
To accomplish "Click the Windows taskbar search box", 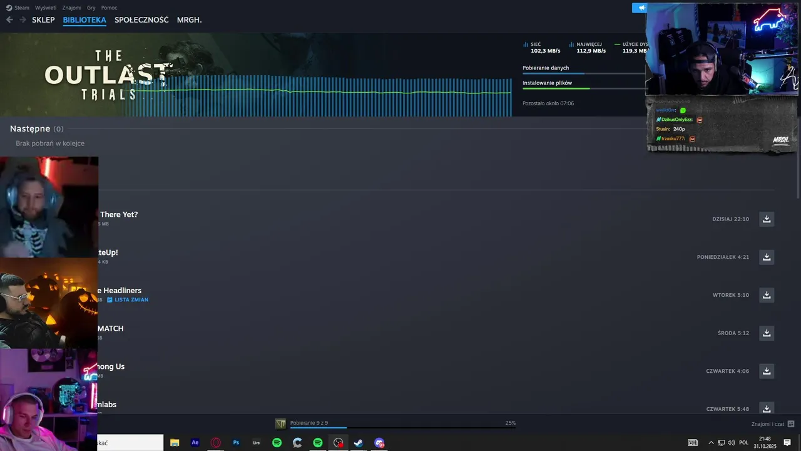I will coord(130,443).
